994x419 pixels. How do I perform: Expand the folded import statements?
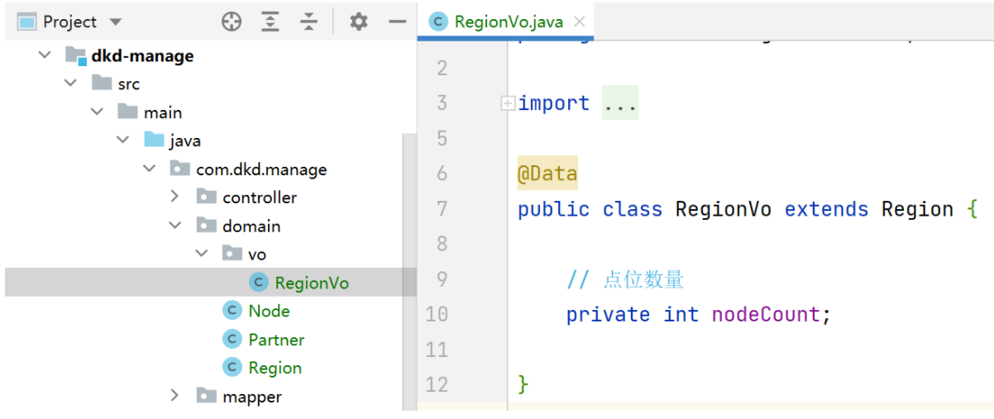click(508, 103)
